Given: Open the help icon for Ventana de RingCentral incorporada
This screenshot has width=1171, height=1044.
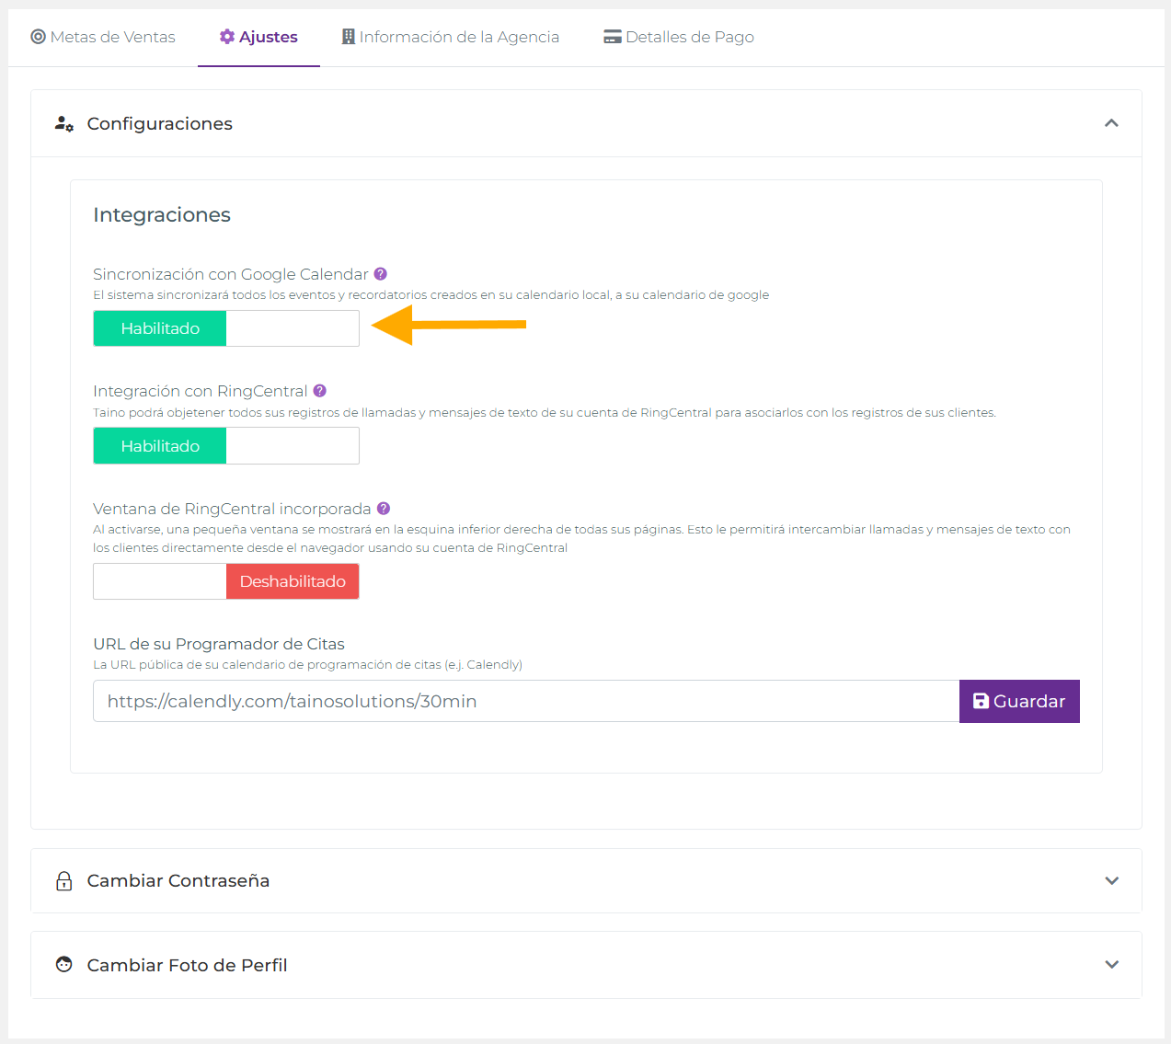Looking at the screenshot, I should (384, 508).
